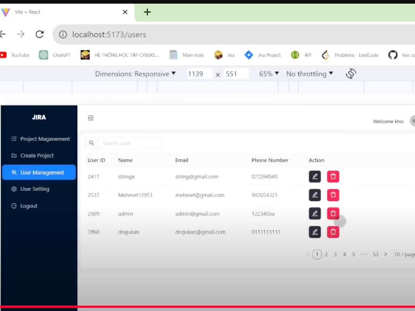Jump to last page 53
Image resolution: width=415 pixels, height=311 pixels.
click(375, 254)
